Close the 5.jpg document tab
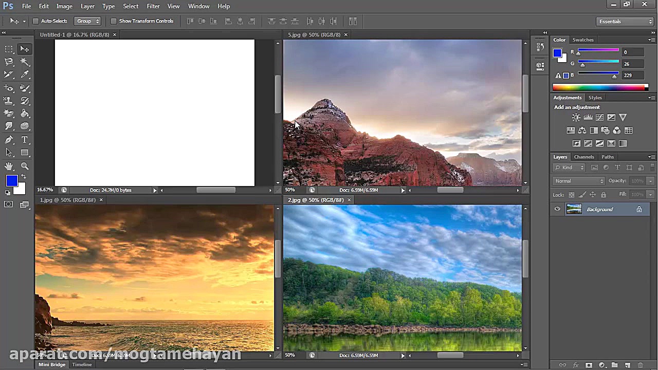 (346, 34)
